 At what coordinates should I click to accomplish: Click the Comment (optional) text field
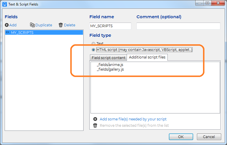point(178,26)
